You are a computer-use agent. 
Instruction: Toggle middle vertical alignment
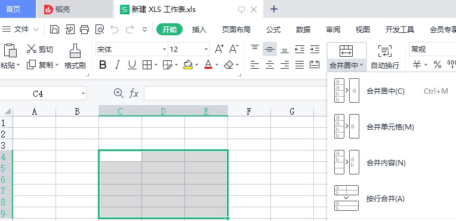click(x=270, y=49)
